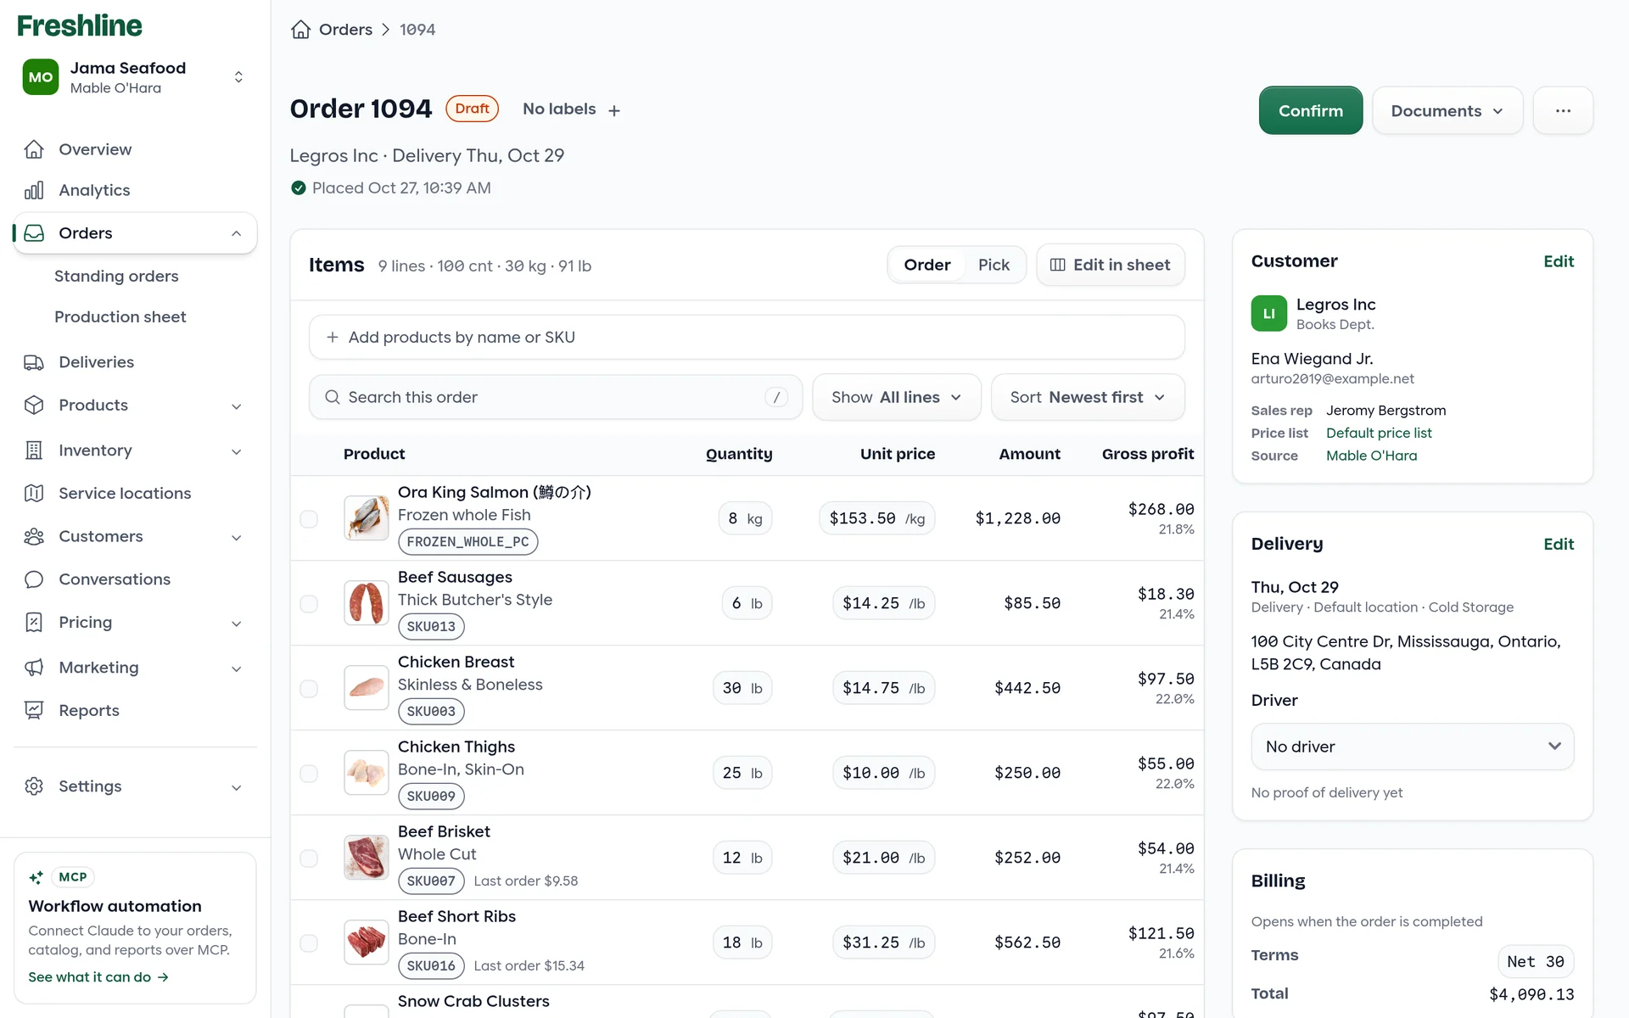This screenshot has width=1629, height=1018.
Task: Open Standing orders in the sidebar
Action: point(116,277)
